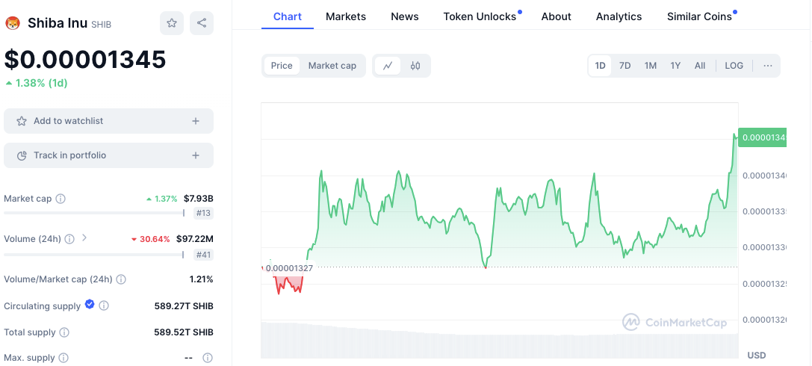Open the About tab
812x366 pixels.
pos(557,16)
